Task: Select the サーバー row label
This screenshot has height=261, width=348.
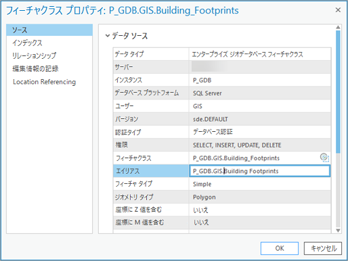Action: 124,67
